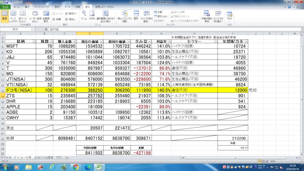Set zoom to 100% from the ribbon
This screenshot has width=304, height=171.
tap(92, 15)
